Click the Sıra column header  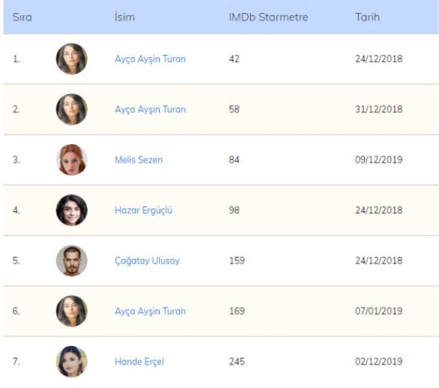click(22, 16)
